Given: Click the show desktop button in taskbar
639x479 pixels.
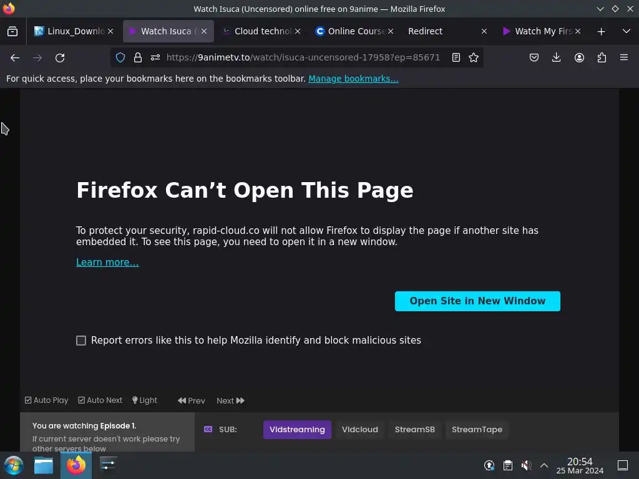Looking at the screenshot, I should 623,465.
